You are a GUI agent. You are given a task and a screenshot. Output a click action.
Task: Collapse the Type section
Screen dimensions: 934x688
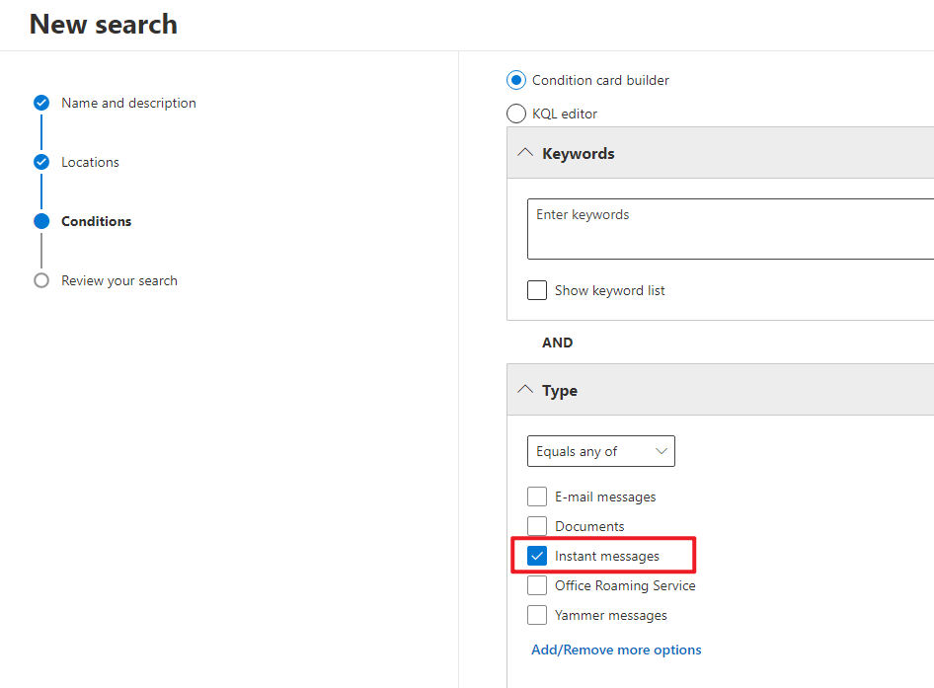525,390
